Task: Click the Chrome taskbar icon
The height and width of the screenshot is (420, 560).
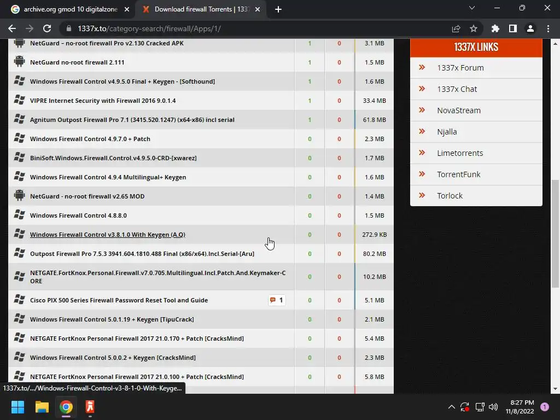Action: (66, 407)
